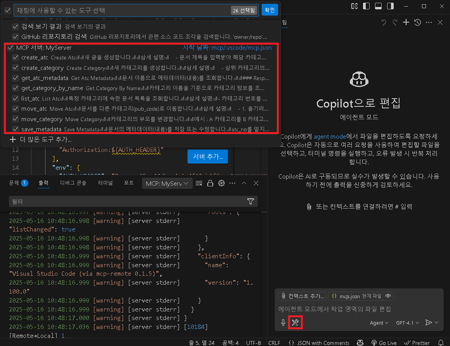The width and height of the screenshot is (450, 346).
Task: Start Go Live server from status bar
Action: pyautogui.click(x=384, y=343)
